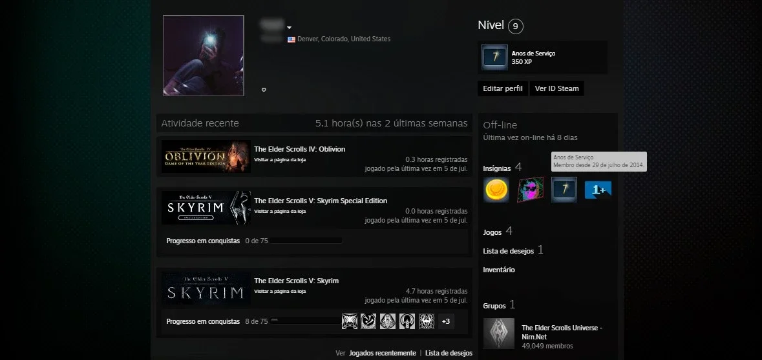Visit the store page for original Skyrim
The width and height of the screenshot is (762, 360).
pos(280,291)
